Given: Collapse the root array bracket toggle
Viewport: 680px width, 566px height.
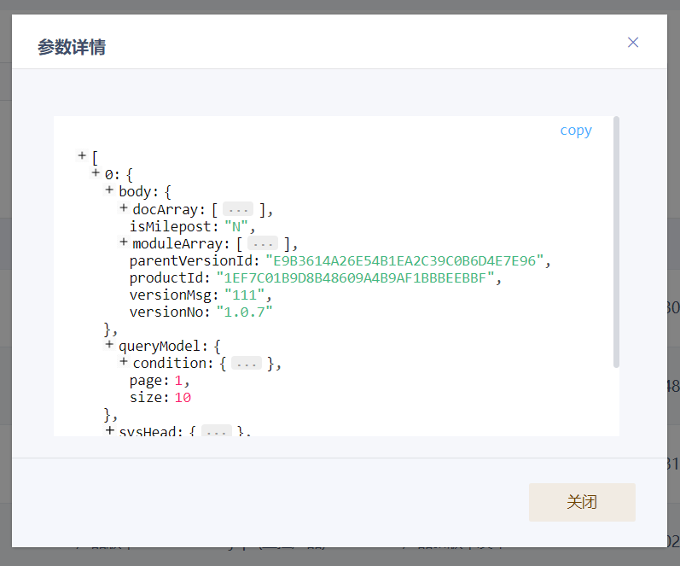Looking at the screenshot, I should [82, 155].
